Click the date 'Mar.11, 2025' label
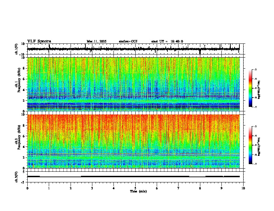 coord(97,41)
